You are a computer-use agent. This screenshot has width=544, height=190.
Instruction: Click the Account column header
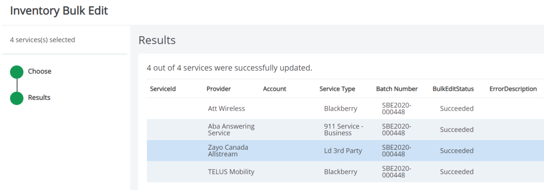coord(274,89)
